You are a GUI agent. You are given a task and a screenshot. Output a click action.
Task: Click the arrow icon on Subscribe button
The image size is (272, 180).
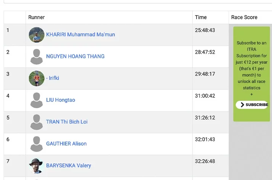(x=242, y=105)
